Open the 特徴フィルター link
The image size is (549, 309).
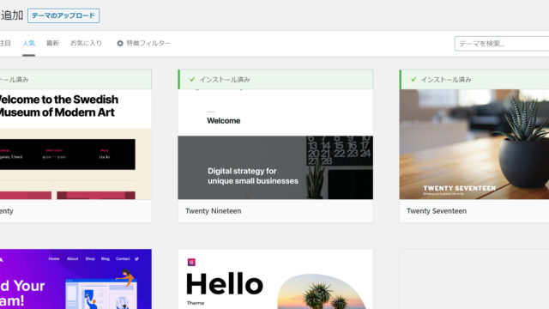pos(148,43)
